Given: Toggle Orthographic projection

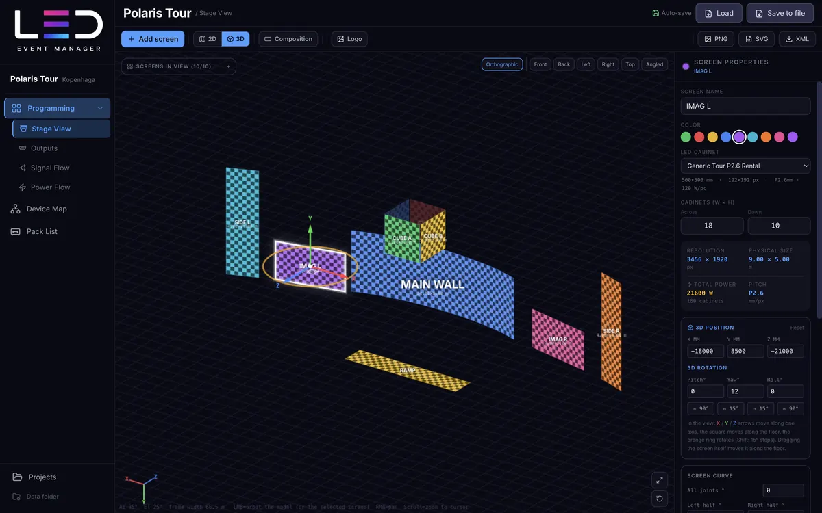Looking at the screenshot, I should pyautogui.click(x=502, y=64).
